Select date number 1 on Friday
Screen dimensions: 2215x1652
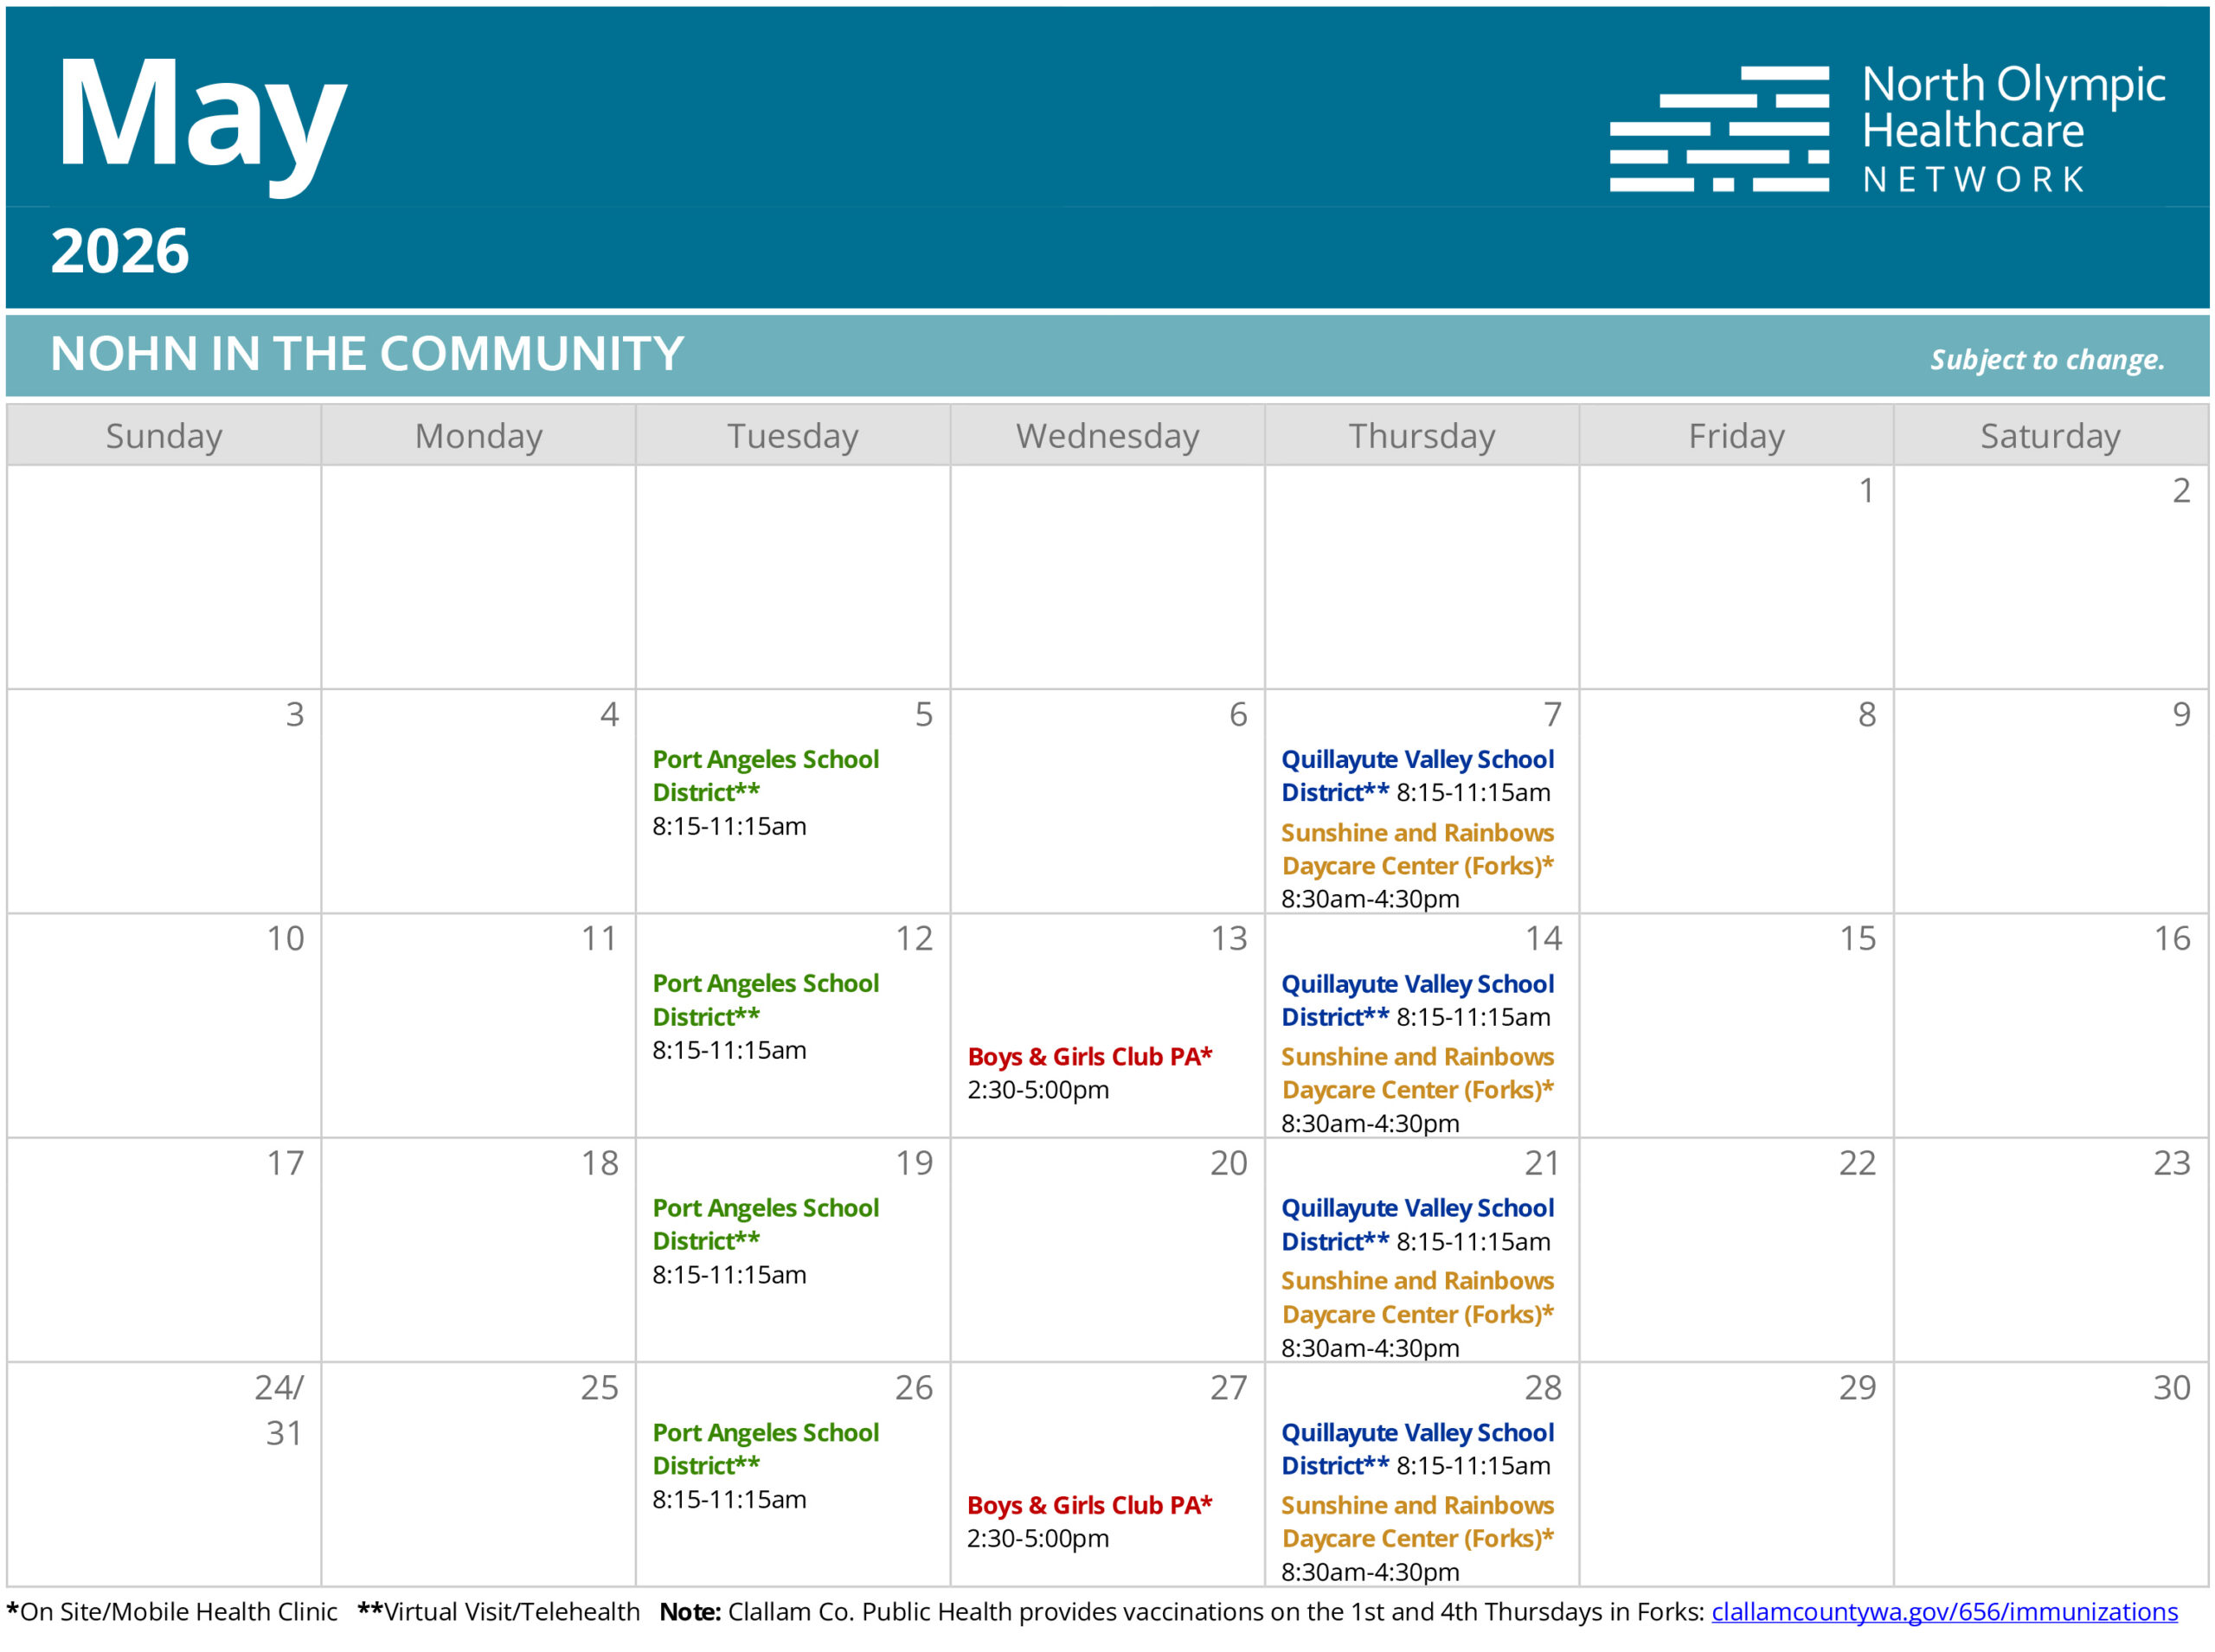click(1865, 490)
